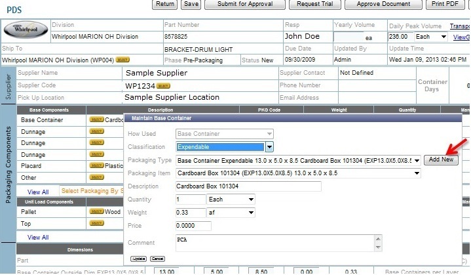This screenshot has width=471, height=275.
Task: Open the How Used dropdown
Action: (225, 134)
